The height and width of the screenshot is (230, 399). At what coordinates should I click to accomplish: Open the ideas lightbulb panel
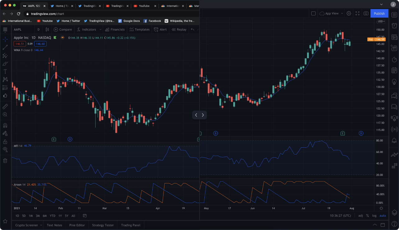coord(394,81)
